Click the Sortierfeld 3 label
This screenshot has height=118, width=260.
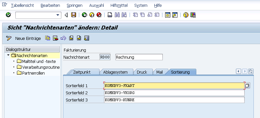coord(77,100)
